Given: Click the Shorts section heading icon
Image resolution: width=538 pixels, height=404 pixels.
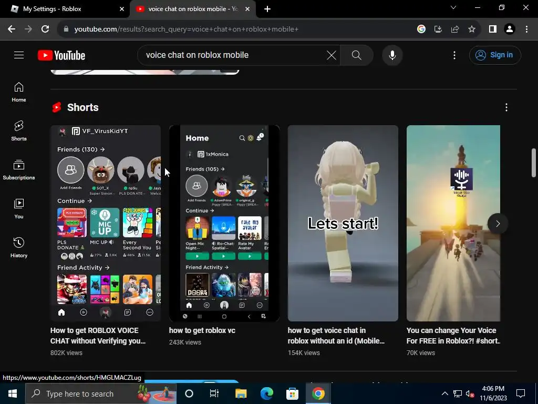Looking at the screenshot, I should (x=57, y=107).
